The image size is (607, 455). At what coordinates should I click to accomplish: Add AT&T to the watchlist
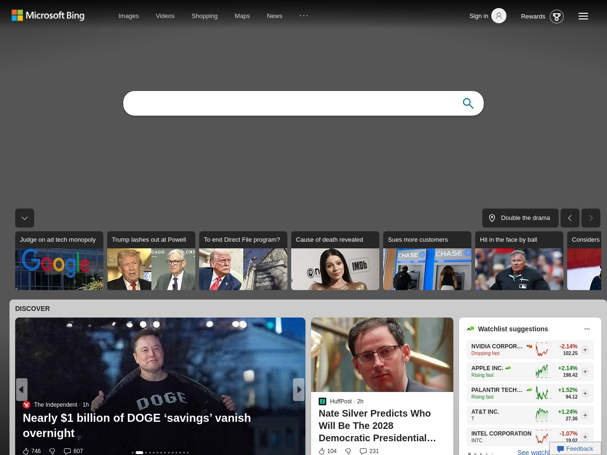click(x=585, y=415)
